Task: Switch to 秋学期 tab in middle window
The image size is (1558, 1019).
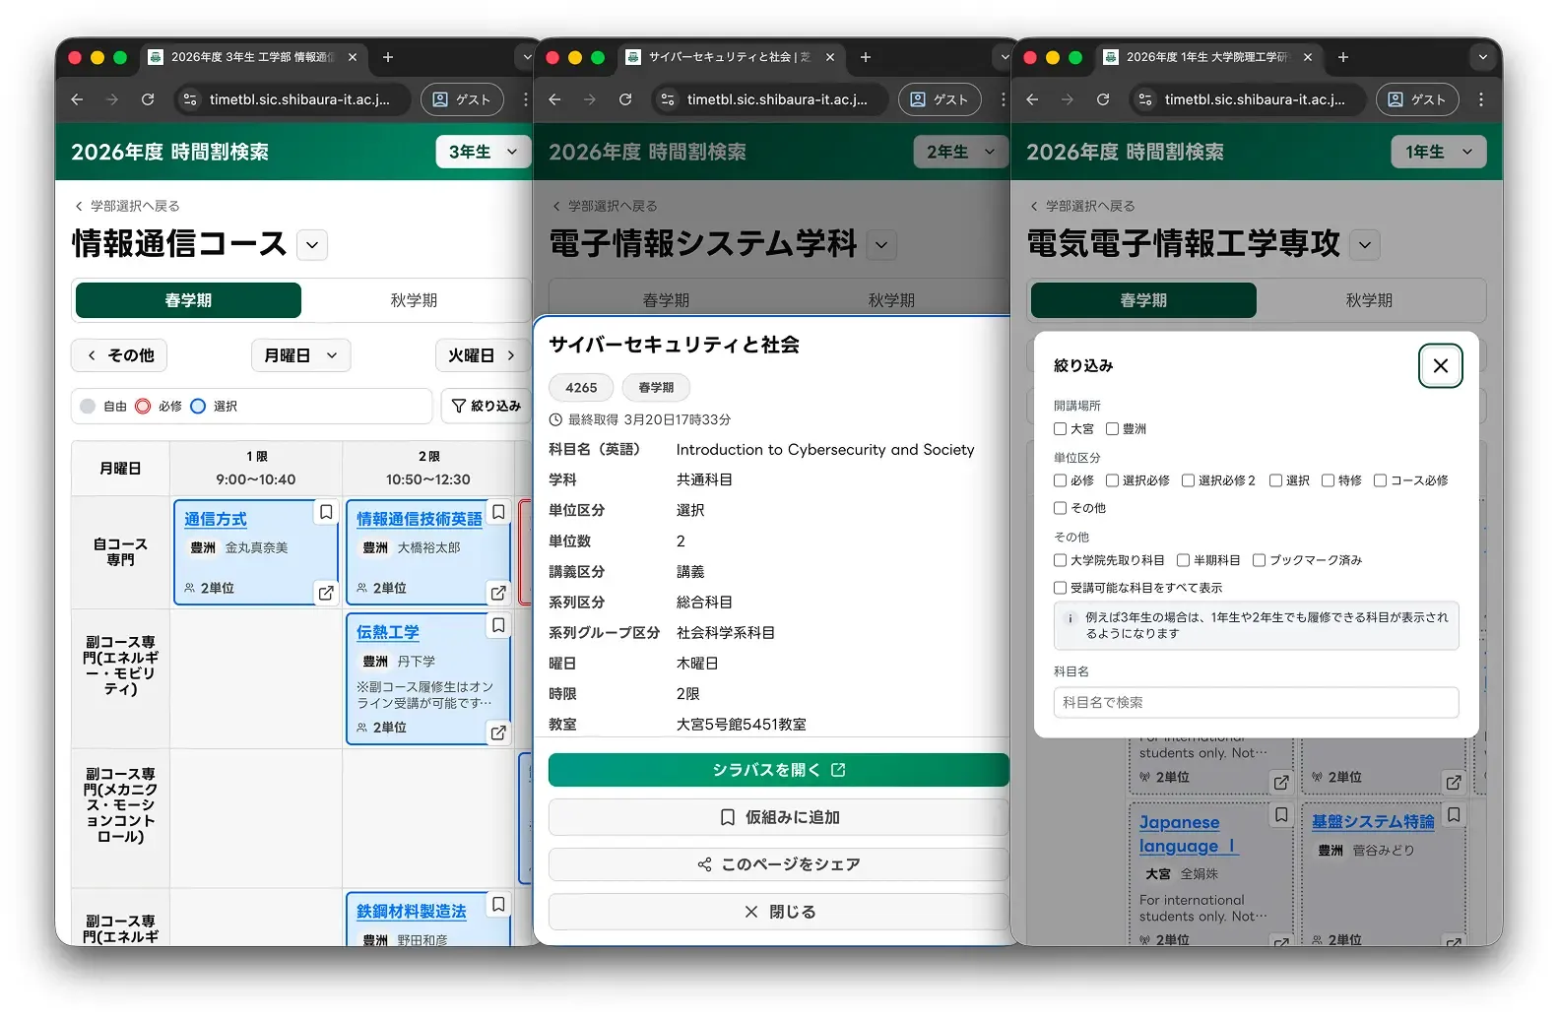Action: (891, 300)
